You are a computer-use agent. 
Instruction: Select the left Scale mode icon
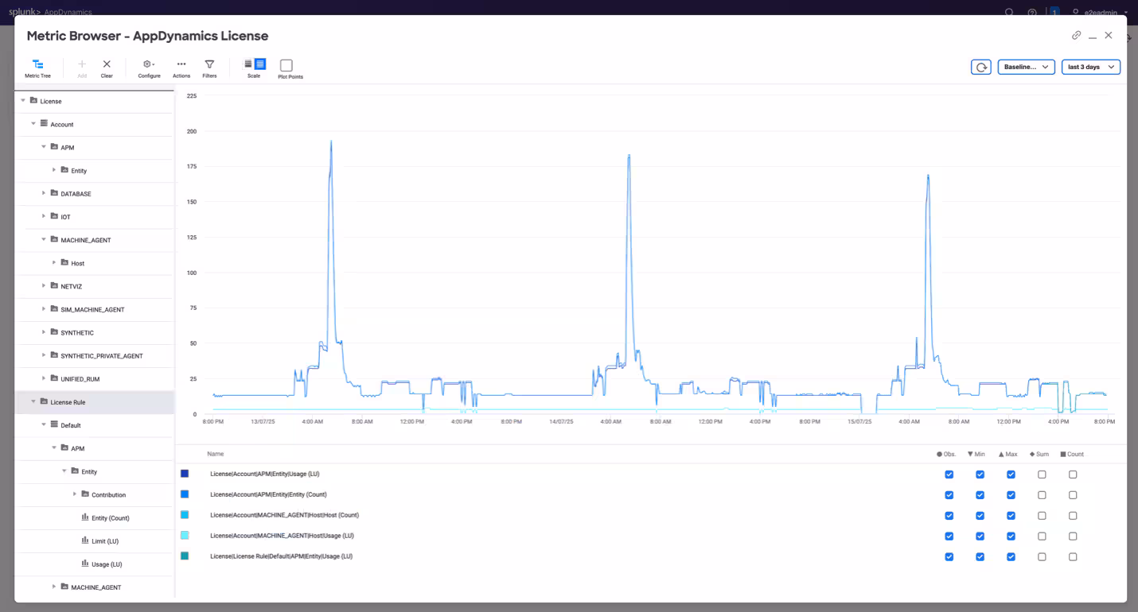tap(248, 64)
